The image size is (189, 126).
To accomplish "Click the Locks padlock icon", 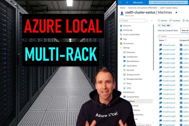I will 124,88.
